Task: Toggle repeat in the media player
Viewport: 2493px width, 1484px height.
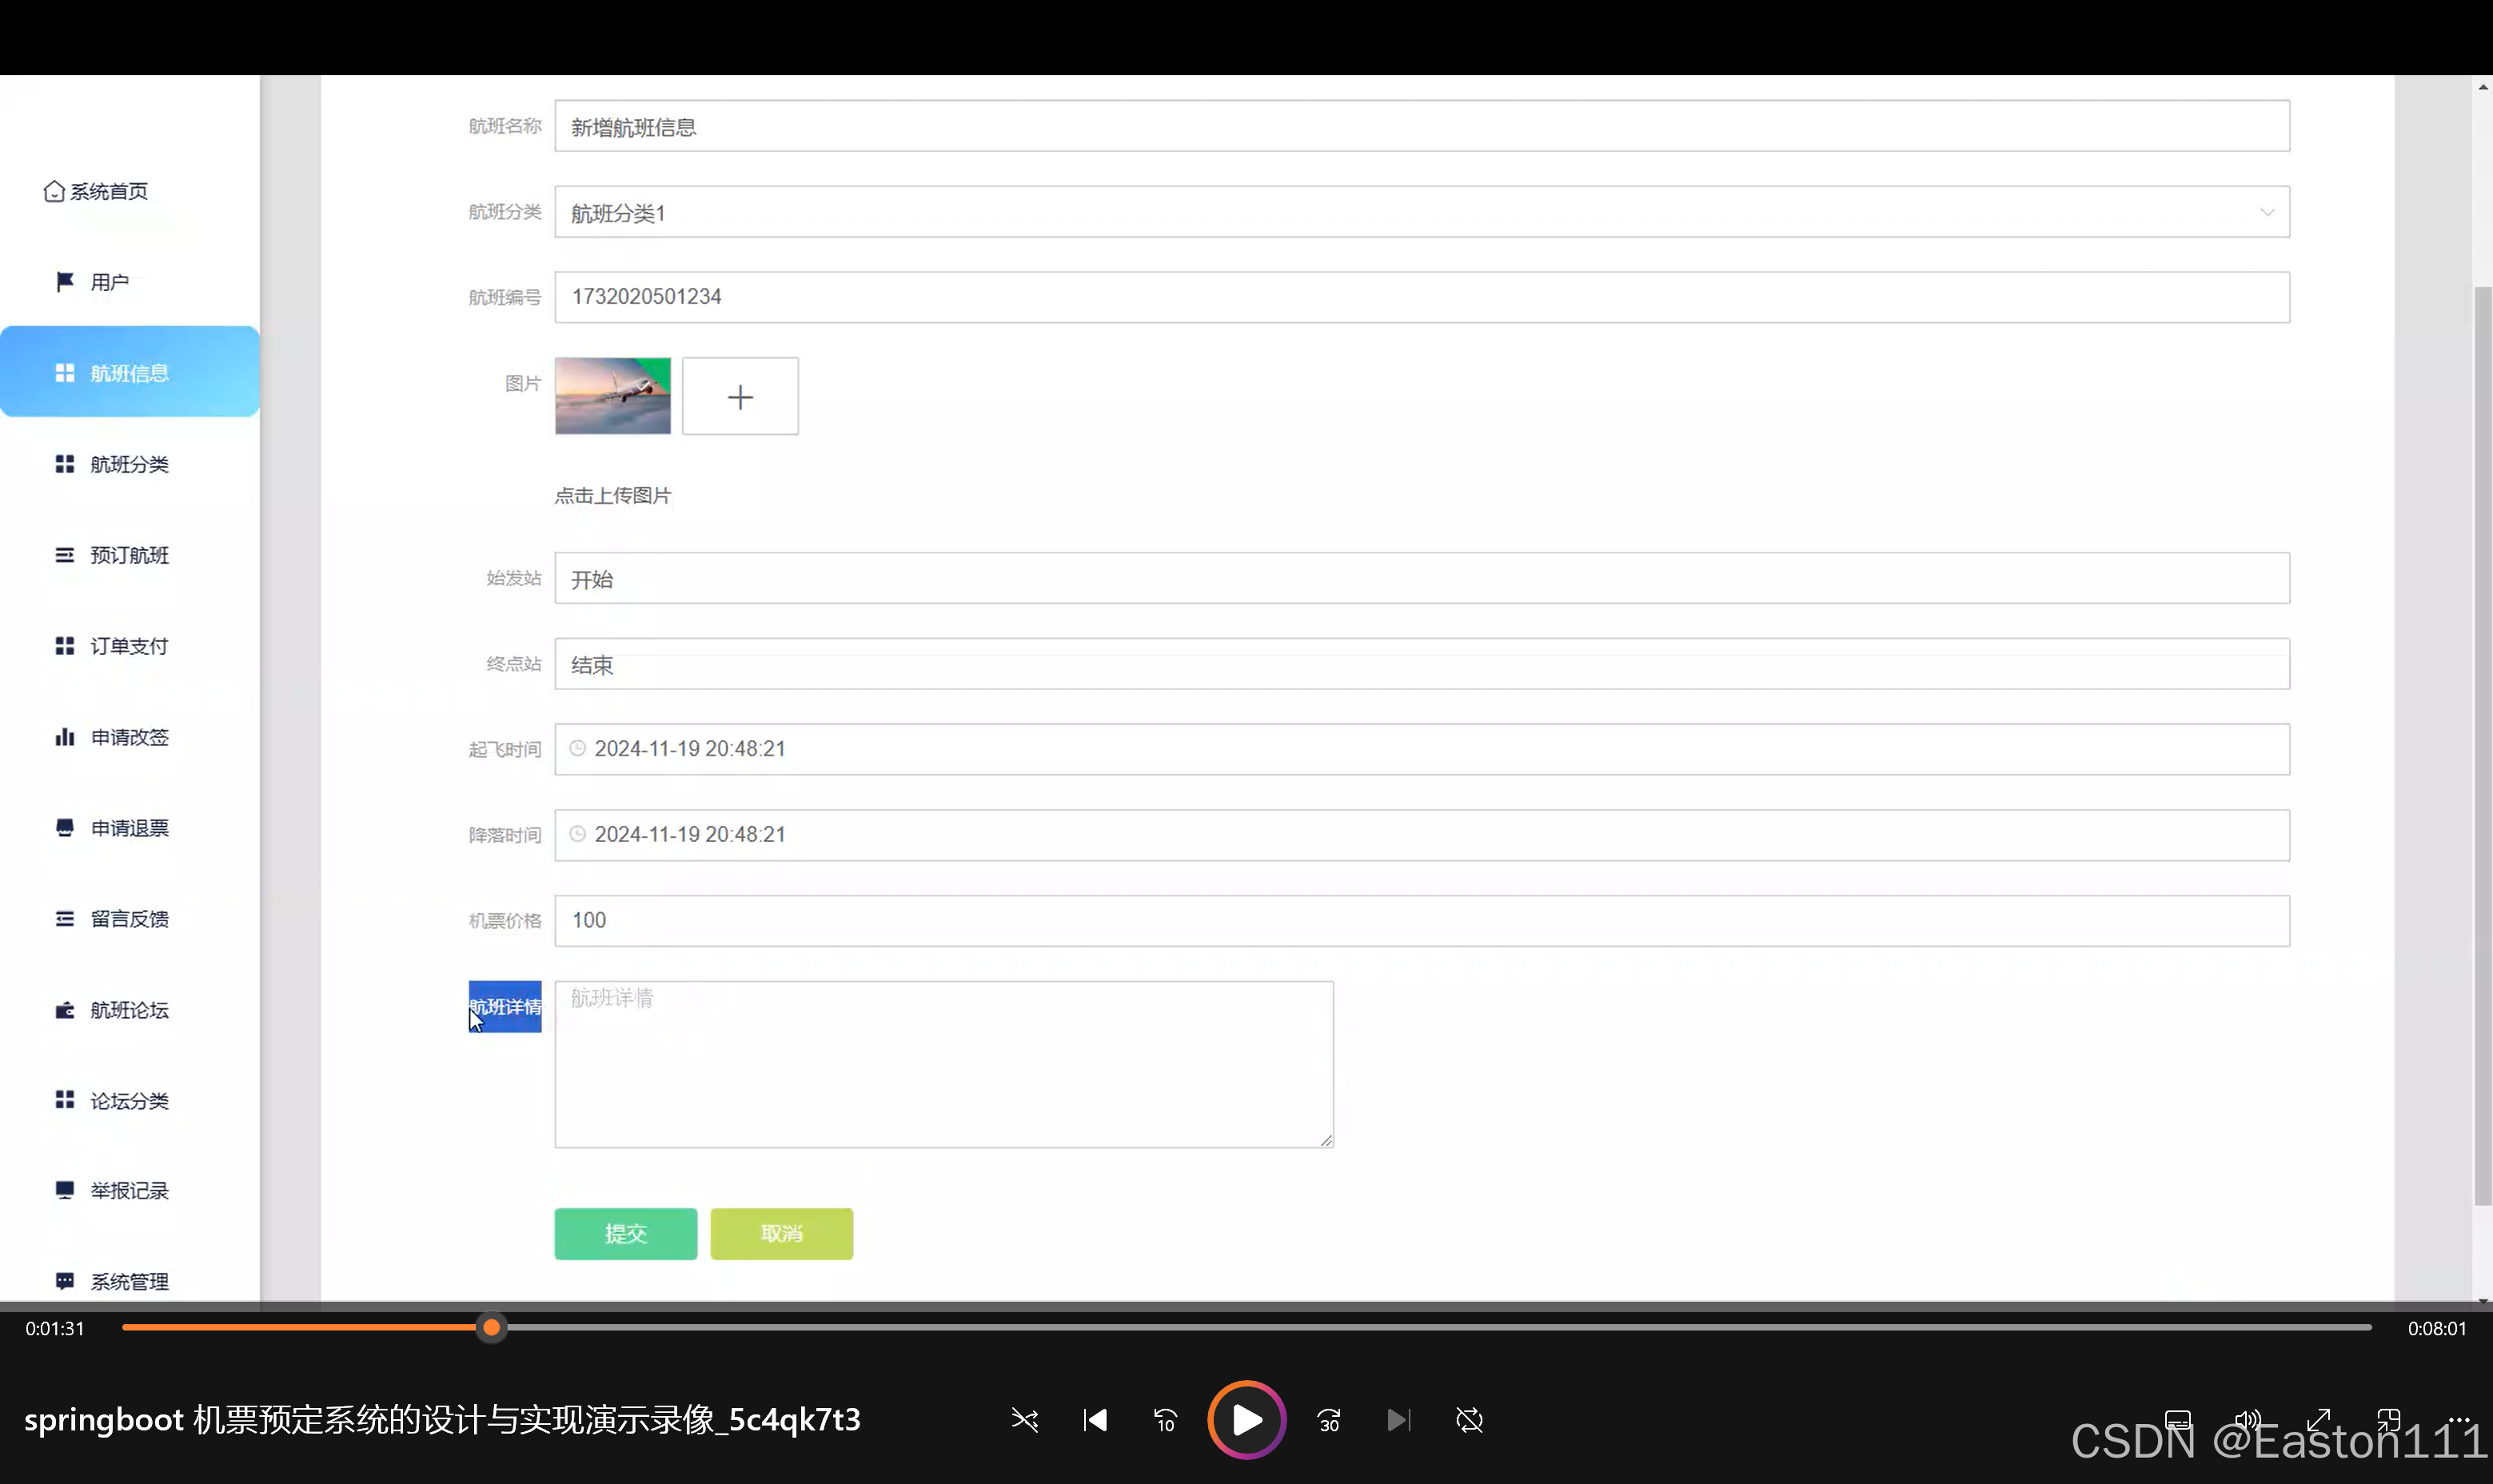Action: tap(1469, 1420)
